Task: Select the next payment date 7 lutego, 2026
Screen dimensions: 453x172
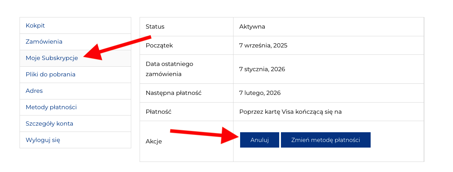Action: coord(260,93)
